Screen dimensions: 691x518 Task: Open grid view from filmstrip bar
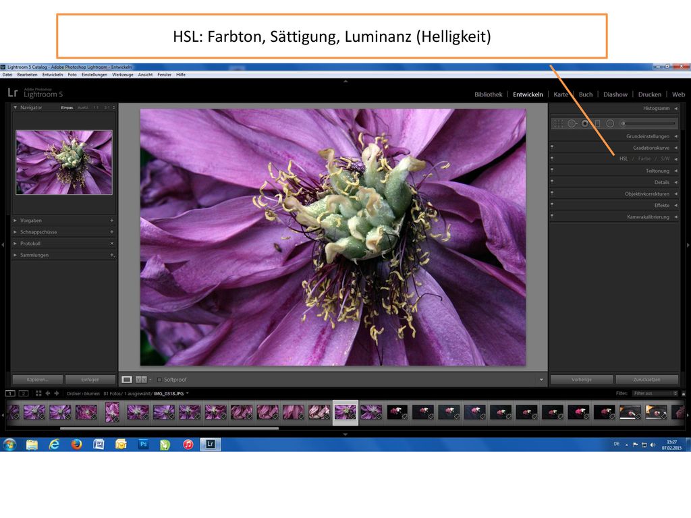(38, 393)
